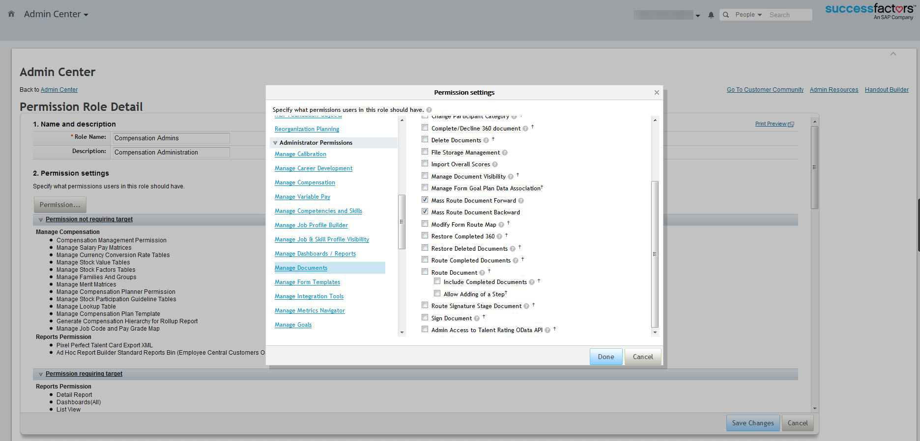
Task: Select Manage Compensation category
Action: pos(305,182)
